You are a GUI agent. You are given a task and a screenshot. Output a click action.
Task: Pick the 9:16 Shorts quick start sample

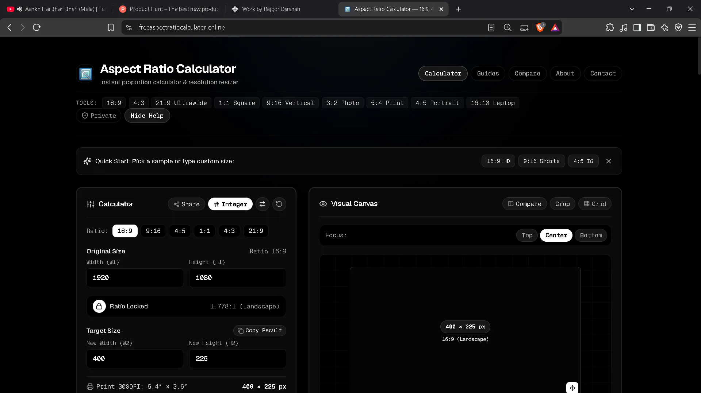click(541, 161)
